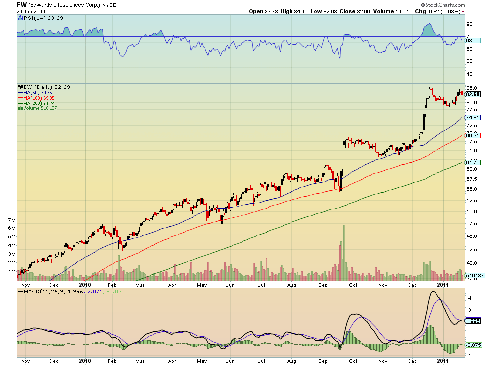Image resolution: width=485 pixels, height=365 pixels.
Task: Click the candlestick icon beside EW (Daily)
Action: pyautogui.click(x=21, y=87)
